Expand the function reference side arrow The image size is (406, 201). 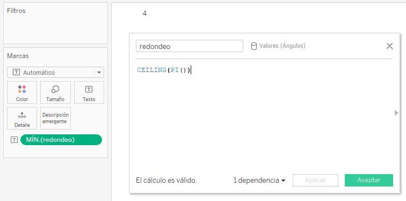pos(396,113)
